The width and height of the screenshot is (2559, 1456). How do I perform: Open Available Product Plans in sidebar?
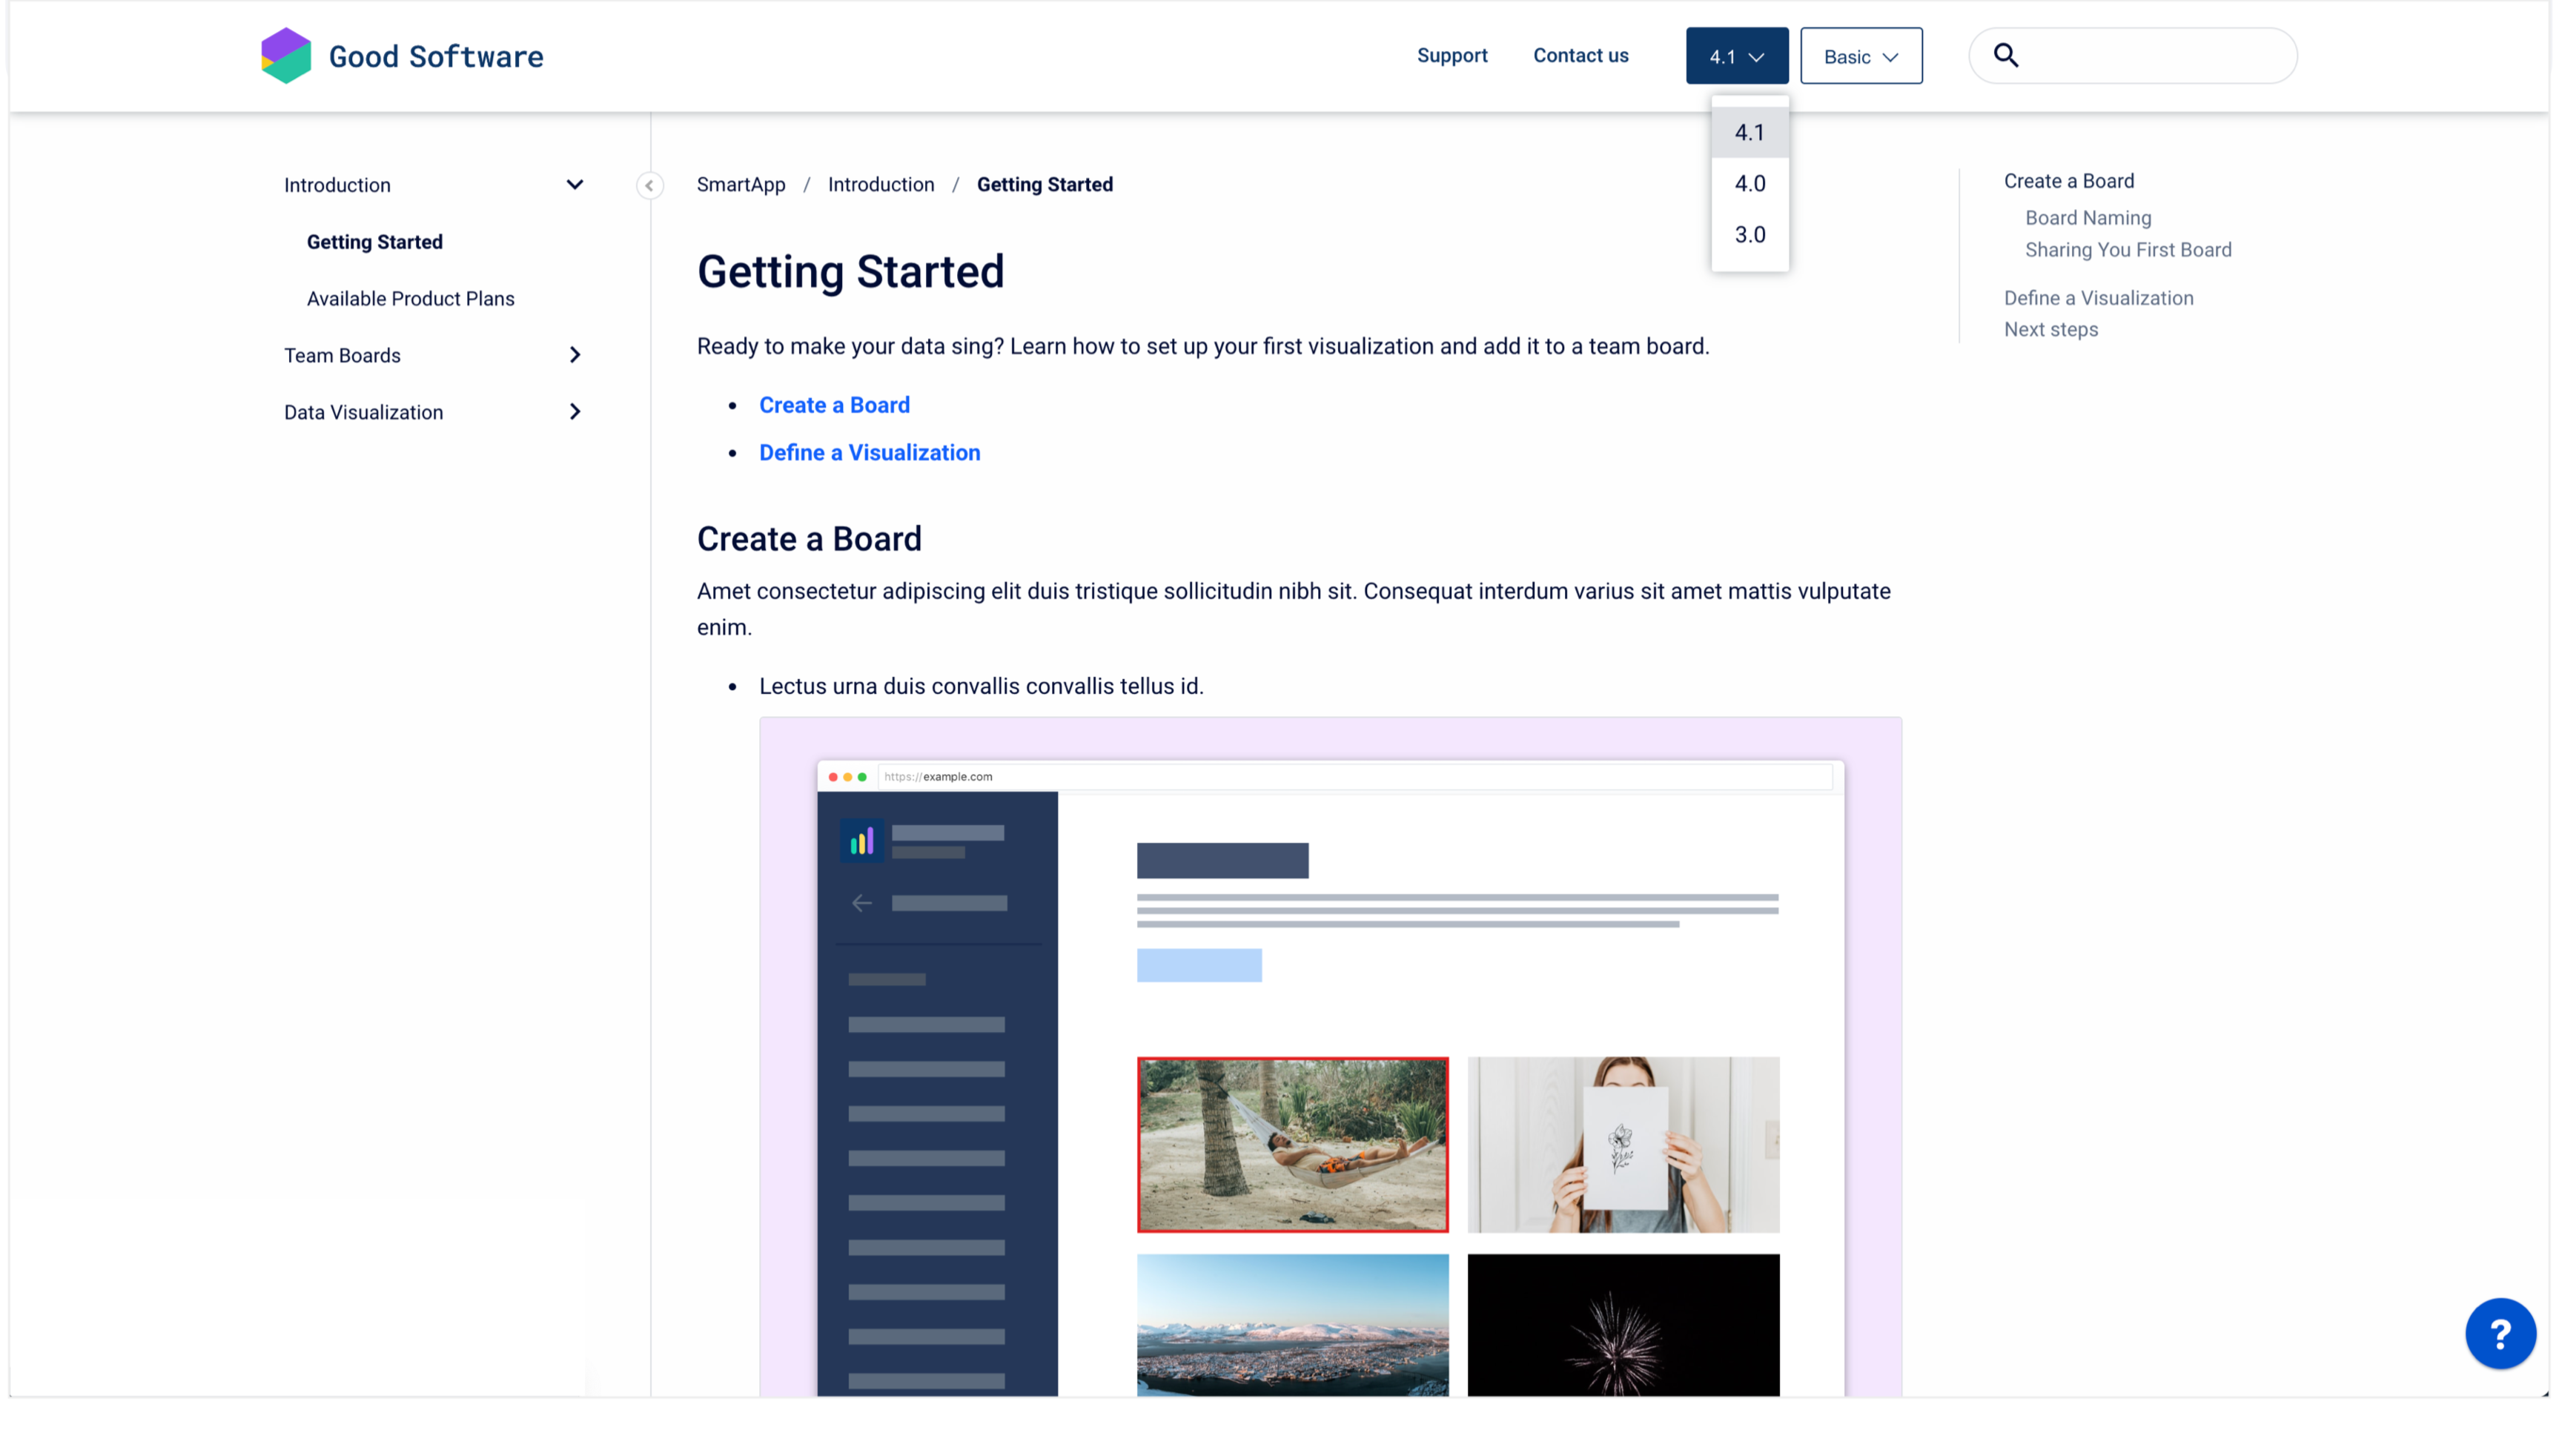pyautogui.click(x=410, y=299)
